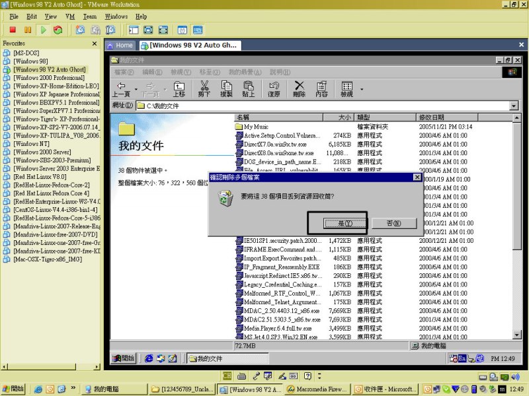The image size is (529, 396).
Task: Sort files by 名稱 column header
Action: point(278,117)
